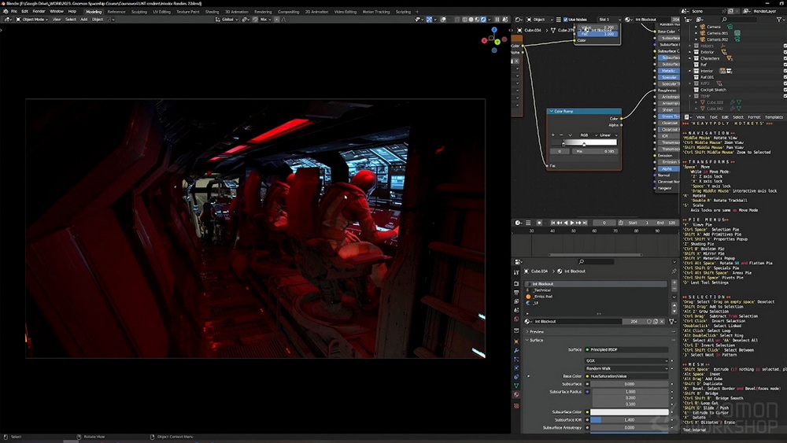Toggle the Use Nodes checkbox

click(x=566, y=19)
